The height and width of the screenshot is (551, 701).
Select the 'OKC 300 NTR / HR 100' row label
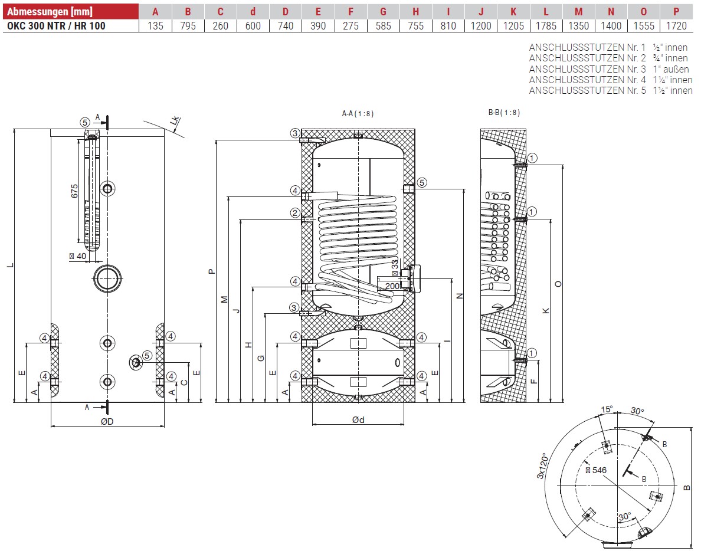pos(56,26)
